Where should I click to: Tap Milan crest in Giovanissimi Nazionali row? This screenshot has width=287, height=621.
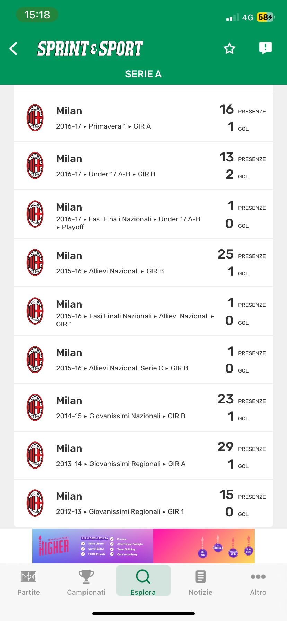pyautogui.click(x=35, y=408)
